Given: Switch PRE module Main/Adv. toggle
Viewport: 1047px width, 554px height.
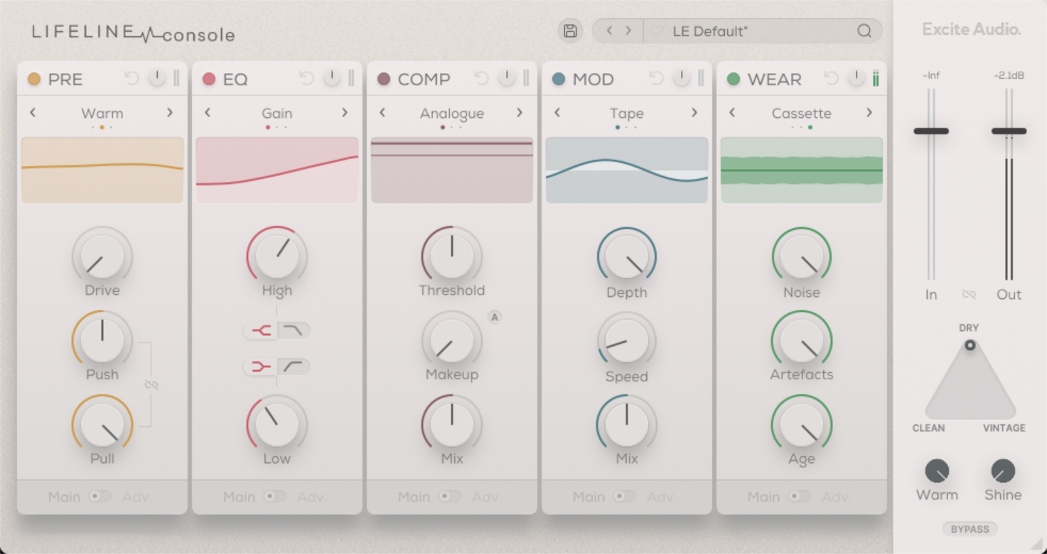Looking at the screenshot, I should 100,496.
